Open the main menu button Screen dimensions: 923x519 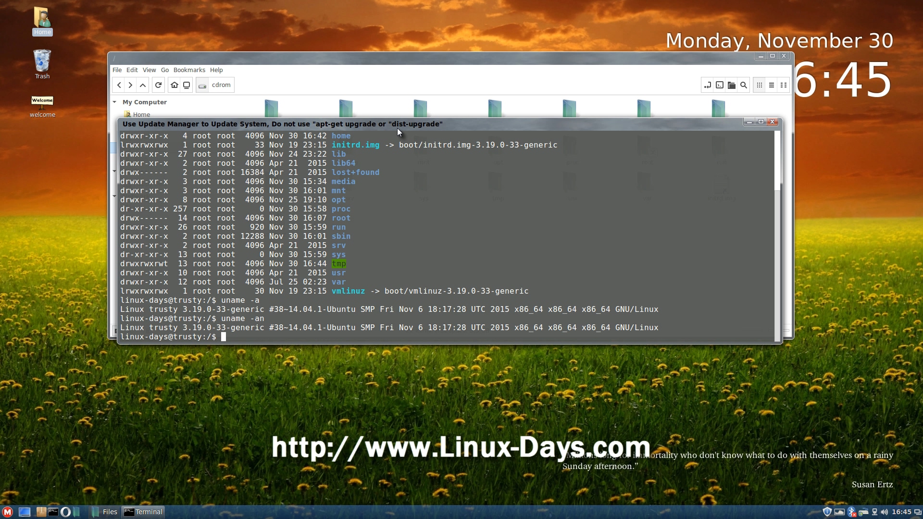(x=7, y=512)
